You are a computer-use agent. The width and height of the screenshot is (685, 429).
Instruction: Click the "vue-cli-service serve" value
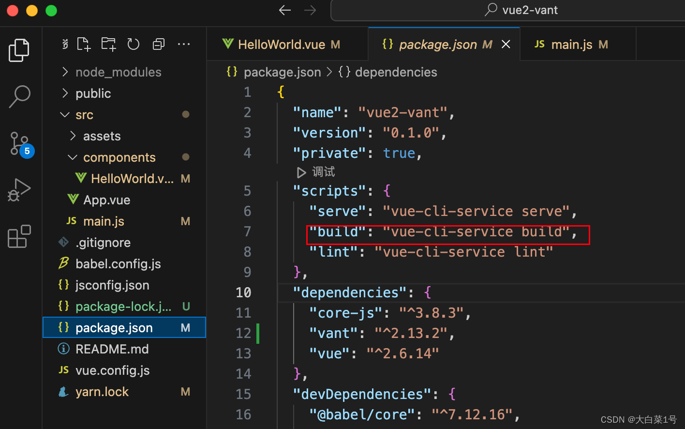477,211
